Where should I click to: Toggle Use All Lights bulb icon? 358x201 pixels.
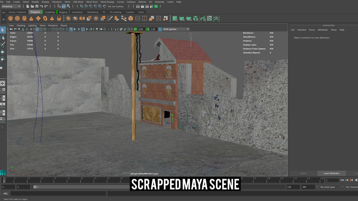click(87, 29)
